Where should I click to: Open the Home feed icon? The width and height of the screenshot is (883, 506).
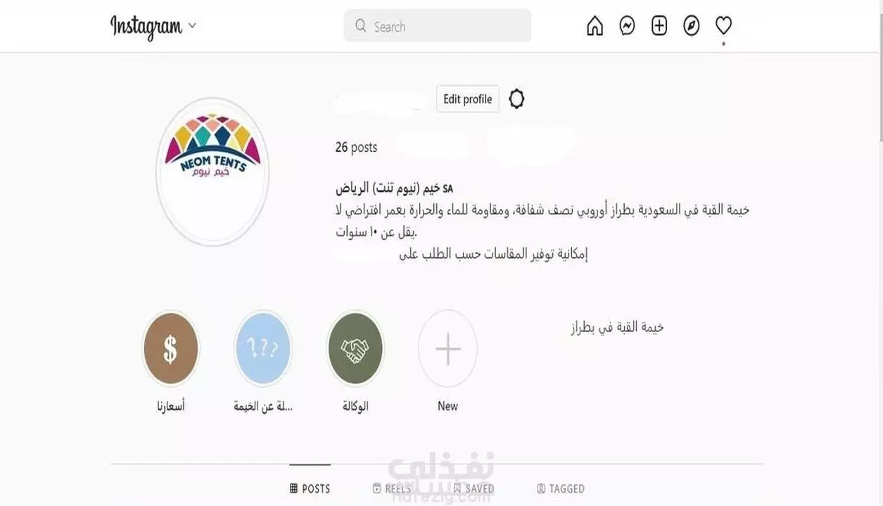click(x=595, y=26)
